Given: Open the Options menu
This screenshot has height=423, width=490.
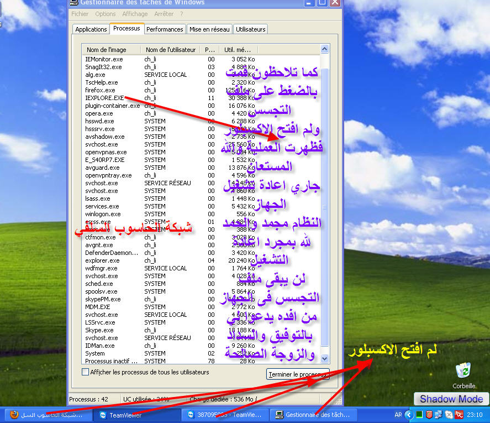Looking at the screenshot, I should pyautogui.click(x=105, y=14).
